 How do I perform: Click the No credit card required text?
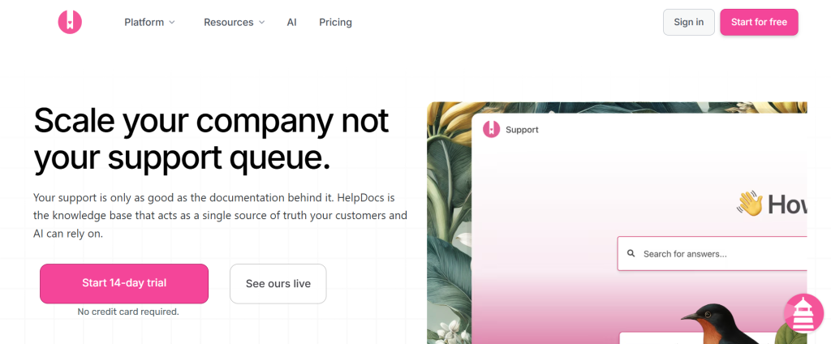pos(128,312)
